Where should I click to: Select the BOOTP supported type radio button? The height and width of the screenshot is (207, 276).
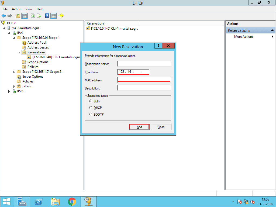91,114
